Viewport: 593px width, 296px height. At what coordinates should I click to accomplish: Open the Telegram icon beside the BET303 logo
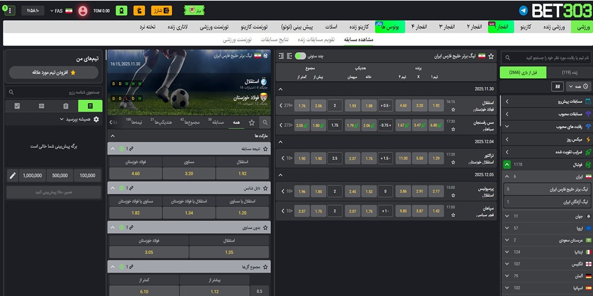[522, 11]
